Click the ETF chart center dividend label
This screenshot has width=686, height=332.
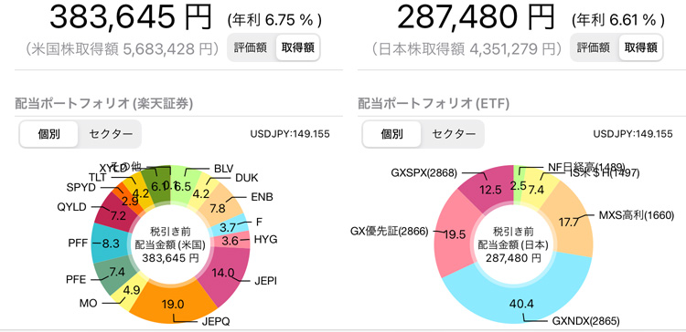click(x=513, y=244)
